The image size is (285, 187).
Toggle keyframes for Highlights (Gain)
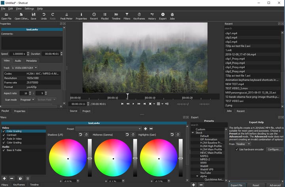pos(178,134)
